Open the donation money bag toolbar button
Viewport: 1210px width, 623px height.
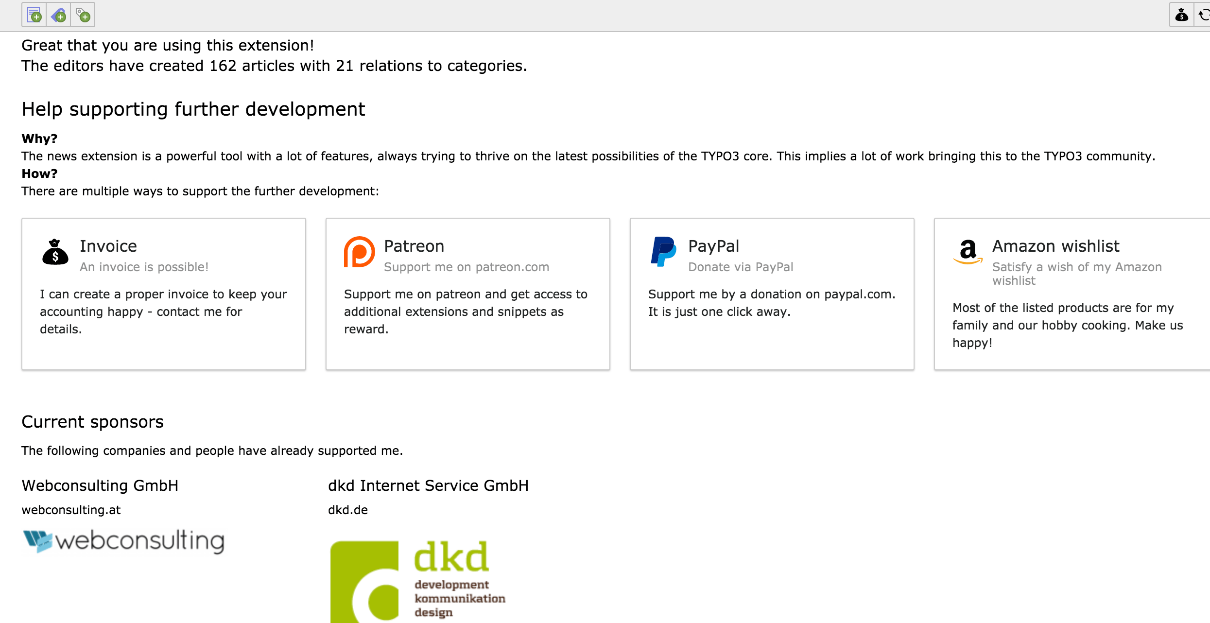(1182, 15)
